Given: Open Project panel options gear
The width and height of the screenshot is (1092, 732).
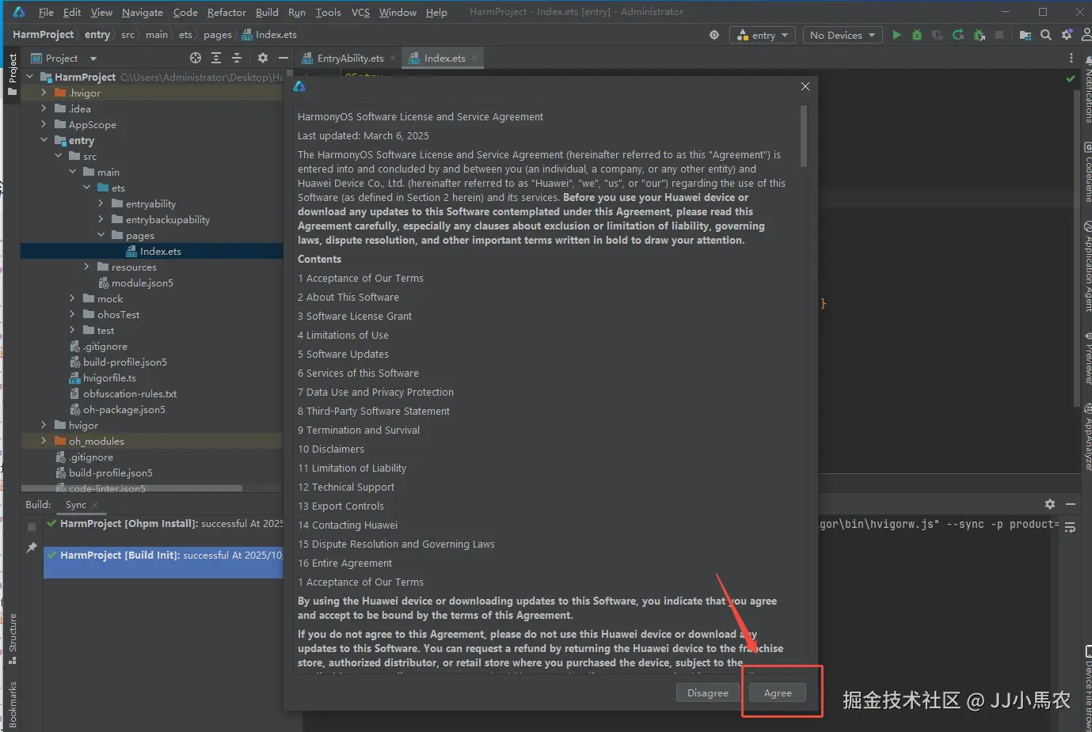Looking at the screenshot, I should 263,58.
